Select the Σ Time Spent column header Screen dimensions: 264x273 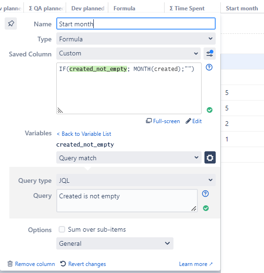coord(187,8)
